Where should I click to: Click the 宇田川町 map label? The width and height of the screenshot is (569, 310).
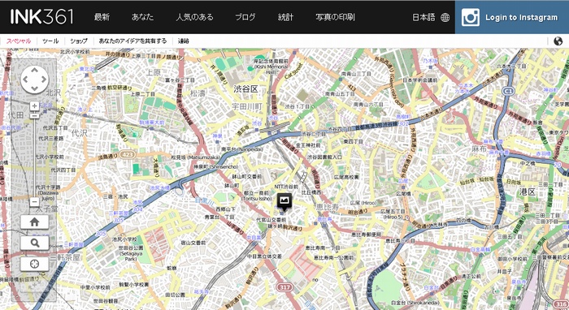click(x=247, y=106)
